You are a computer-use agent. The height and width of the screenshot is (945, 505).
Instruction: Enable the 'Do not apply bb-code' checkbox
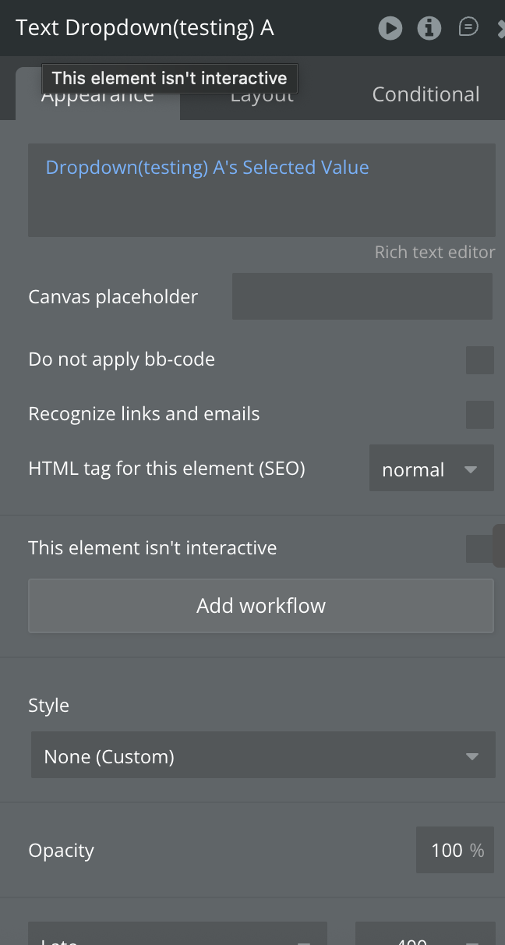pyautogui.click(x=479, y=360)
